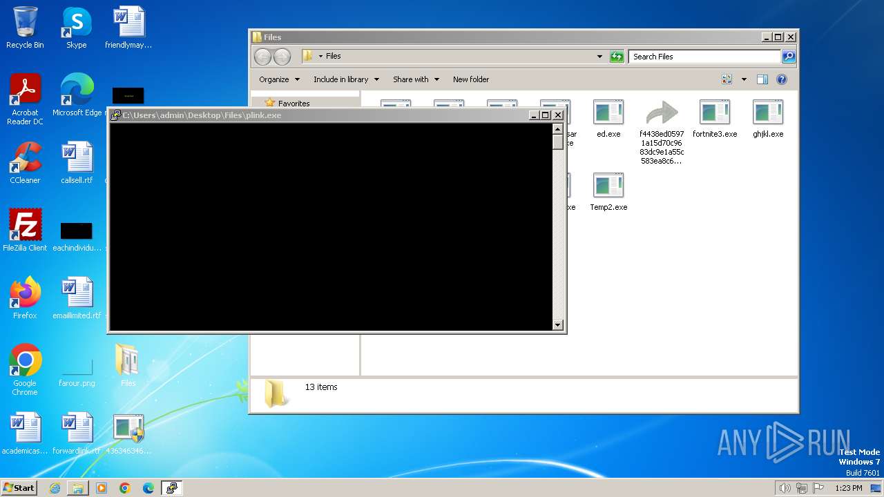Launch CCleaner desktop shortcut
884x497 pixels.
(25, 163)
